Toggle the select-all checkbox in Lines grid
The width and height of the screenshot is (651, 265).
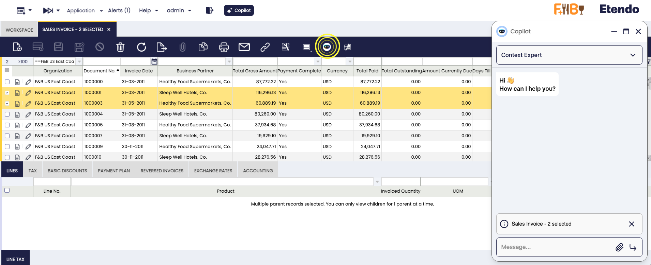tap(7, 190)
